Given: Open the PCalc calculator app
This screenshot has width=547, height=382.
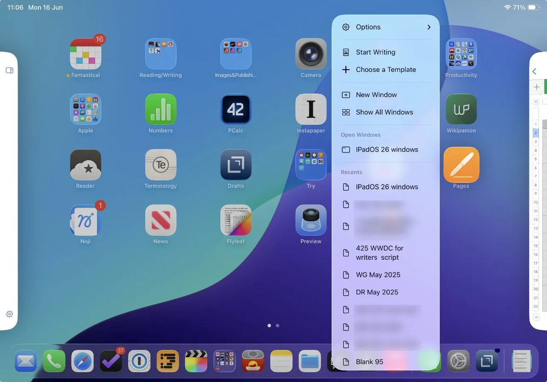Looking at the screenshot, I should (x=236, y=109).
